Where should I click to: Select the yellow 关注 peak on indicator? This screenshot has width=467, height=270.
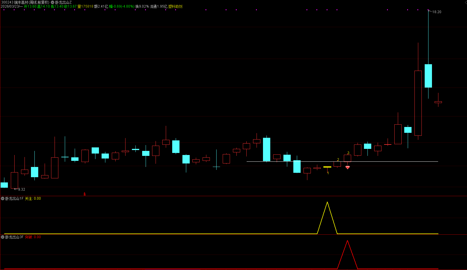click(x=327, y=203)
